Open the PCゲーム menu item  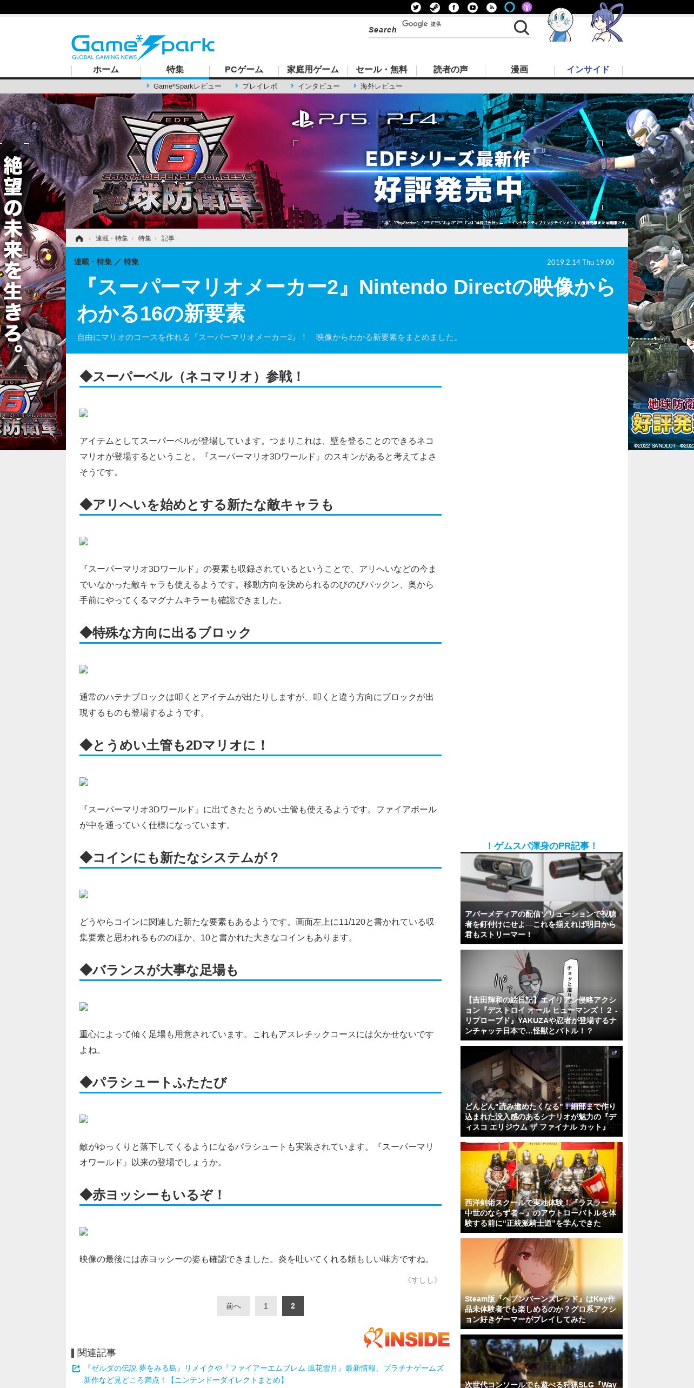click(x=244, y=70)
